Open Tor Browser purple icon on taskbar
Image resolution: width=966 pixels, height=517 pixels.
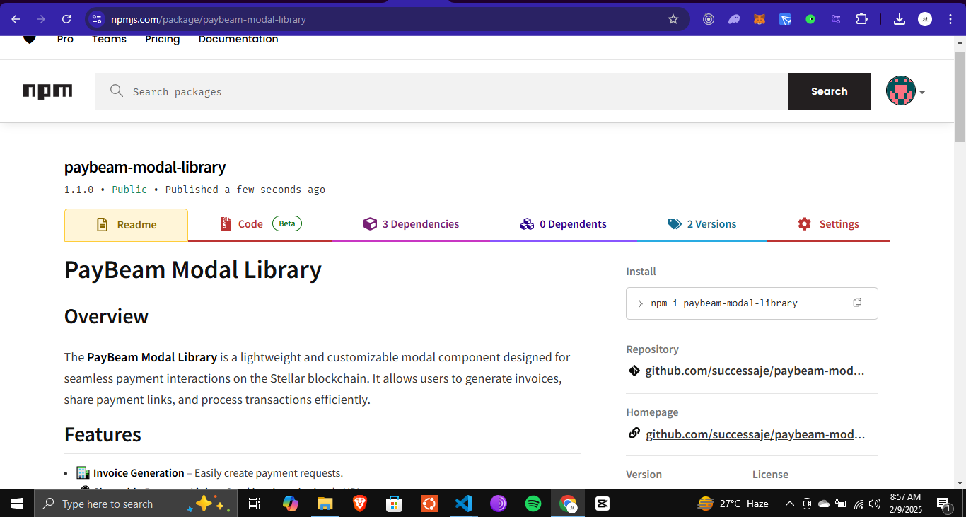tap(499, 504)
